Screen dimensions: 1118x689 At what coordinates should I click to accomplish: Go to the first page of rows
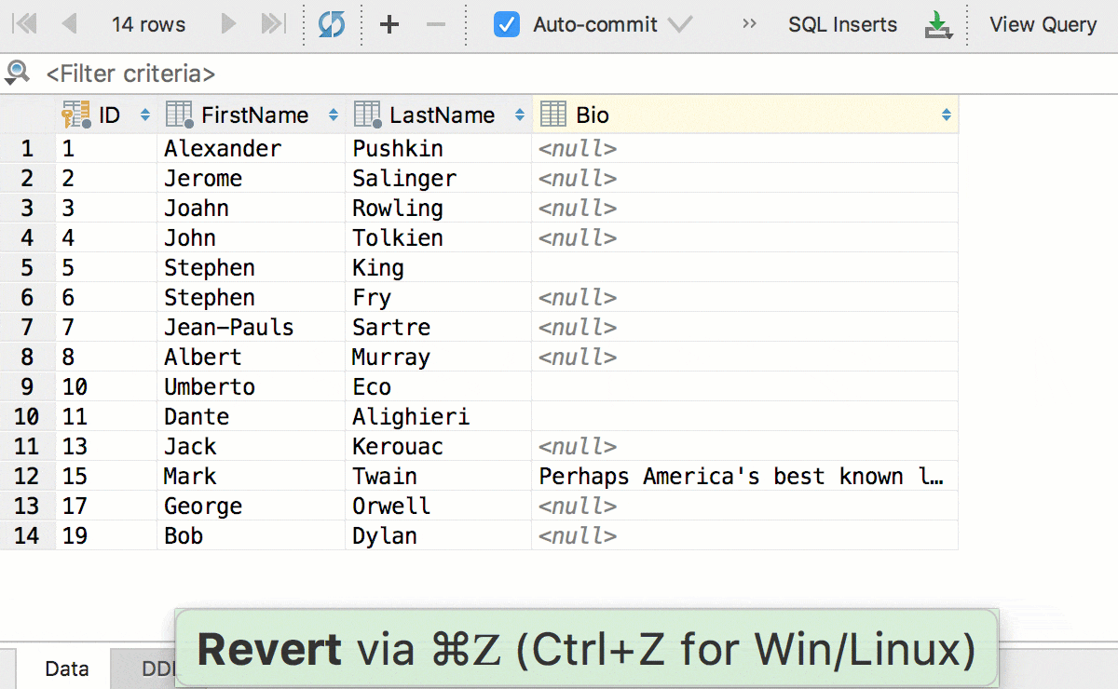point(25,24)
